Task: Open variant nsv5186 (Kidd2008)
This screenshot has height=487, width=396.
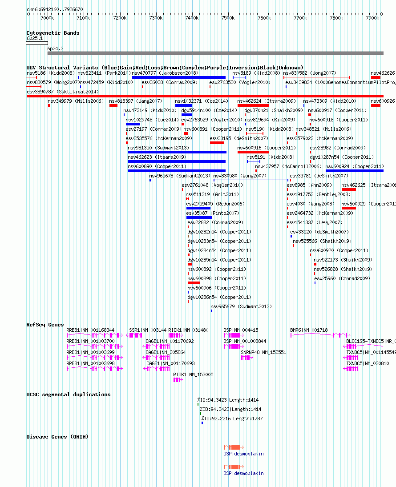Action: (51, 73)
